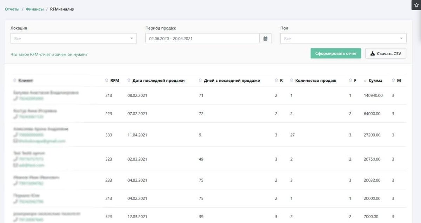Download the report with Скачать CSV
The image size is (421, 223).
tap(386, 53)
